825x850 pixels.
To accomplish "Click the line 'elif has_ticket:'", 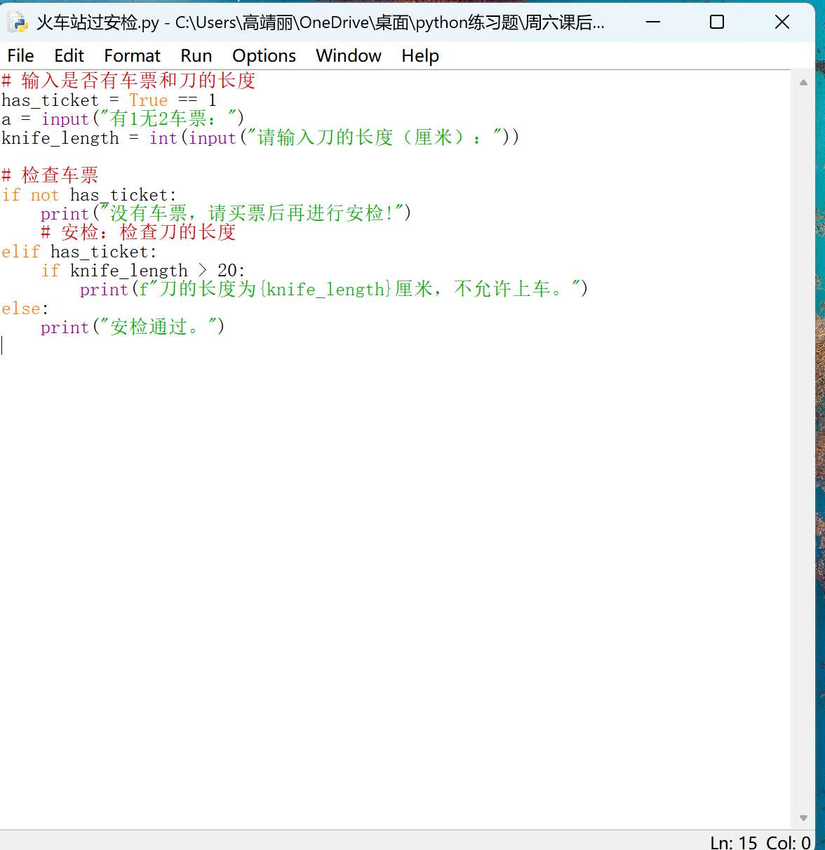I will [x=79, y=252].
